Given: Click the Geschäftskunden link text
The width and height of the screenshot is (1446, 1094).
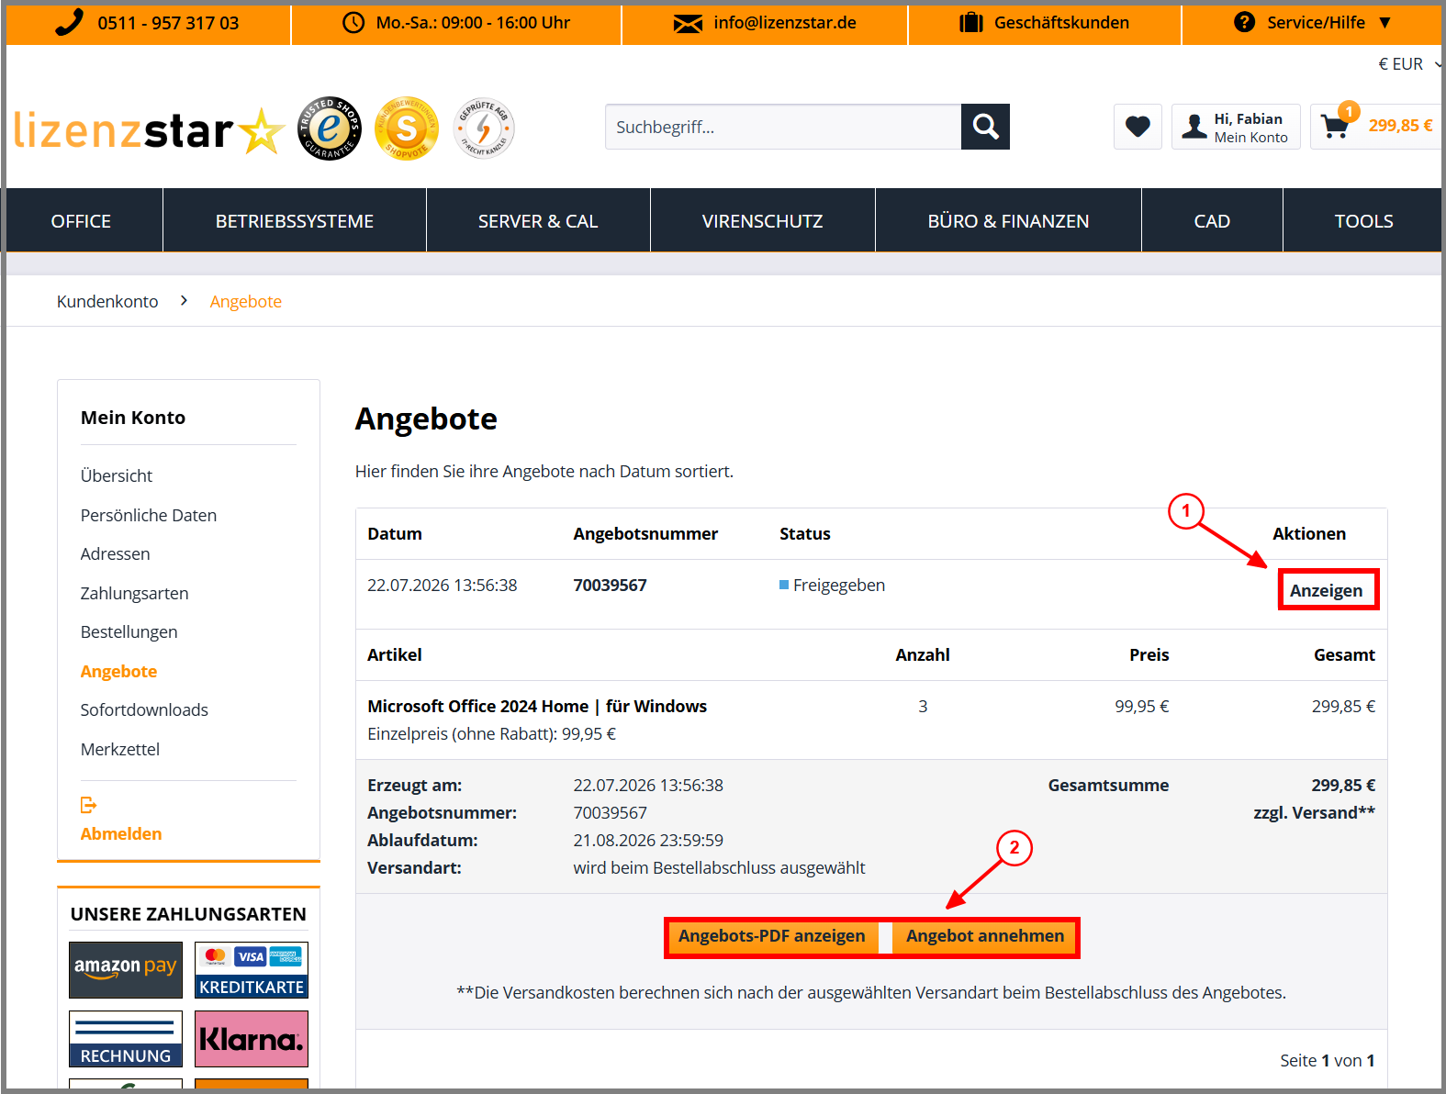Looking at the screenshot, I should click(x=1061, y=23).
